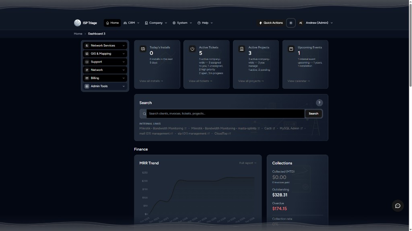
Task: Click the GIS & Mapping sidebar icon
Action: coord(87,54)
